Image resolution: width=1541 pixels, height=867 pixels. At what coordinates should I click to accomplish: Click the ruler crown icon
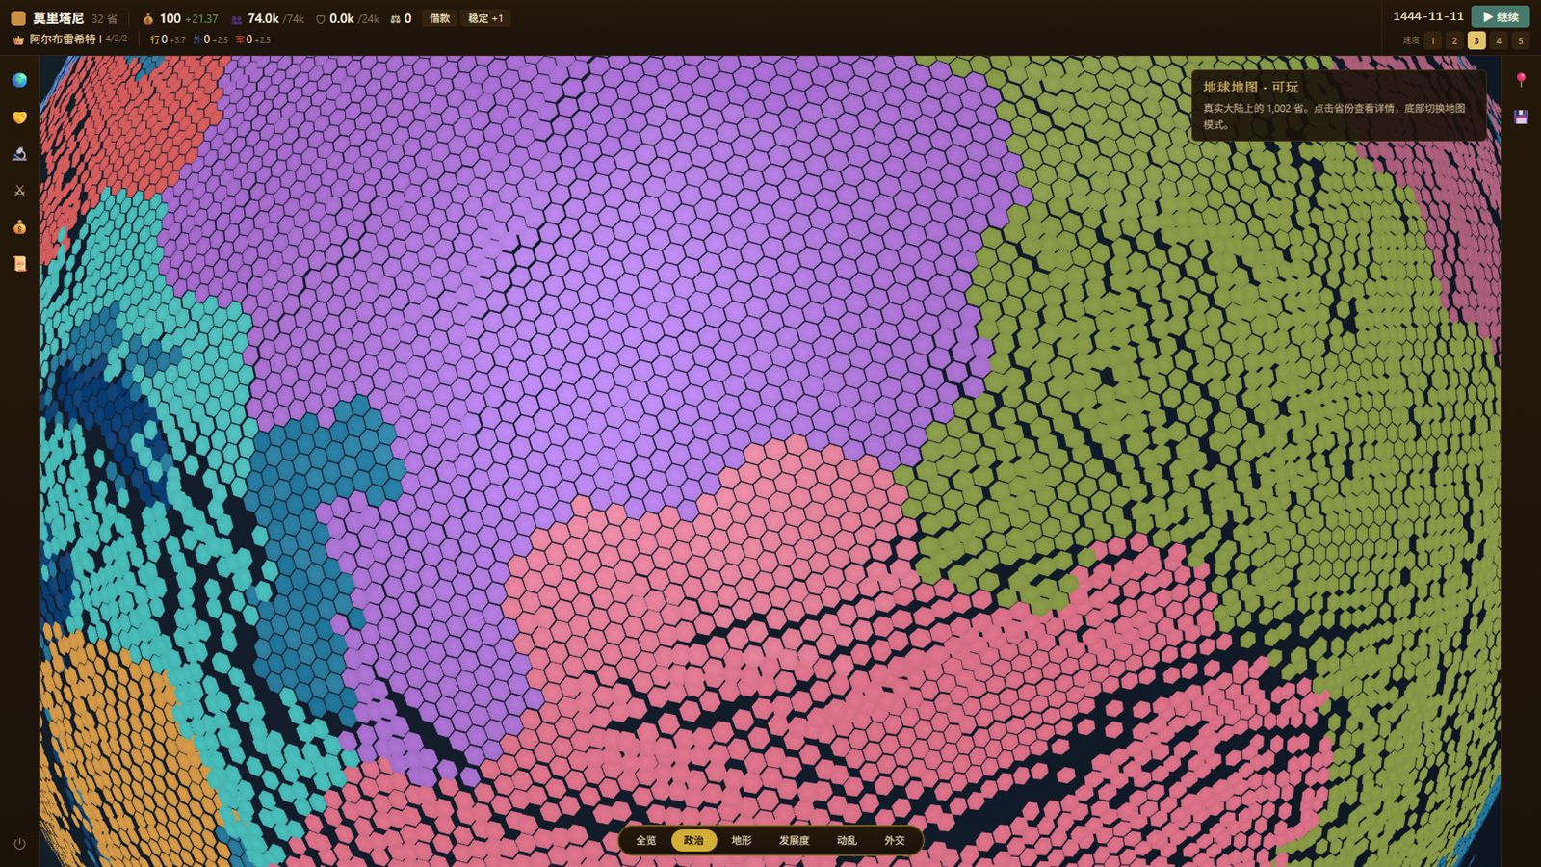pyautogui.click(x=18, y=39)
